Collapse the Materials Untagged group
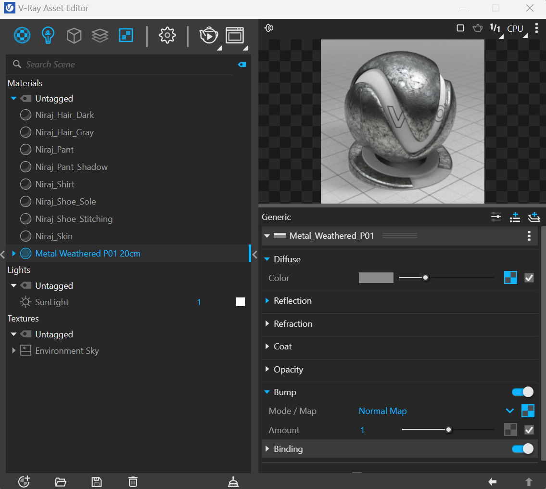546x489 pixels. coord(13,98)
